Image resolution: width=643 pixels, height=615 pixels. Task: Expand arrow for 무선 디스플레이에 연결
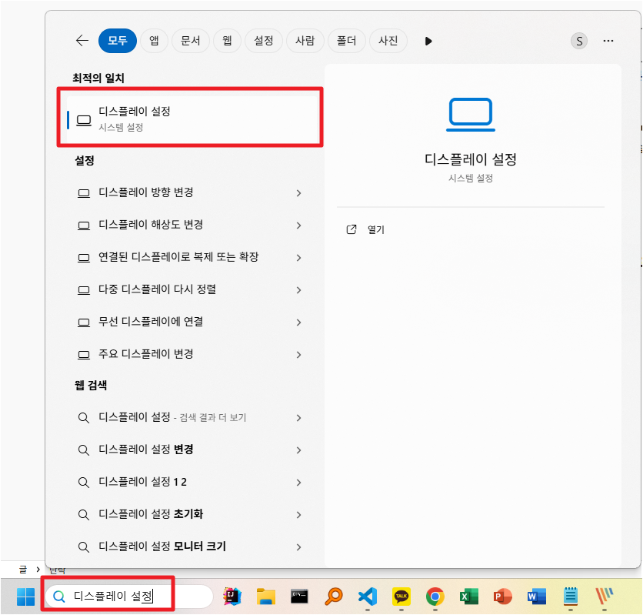click(298, 323)
